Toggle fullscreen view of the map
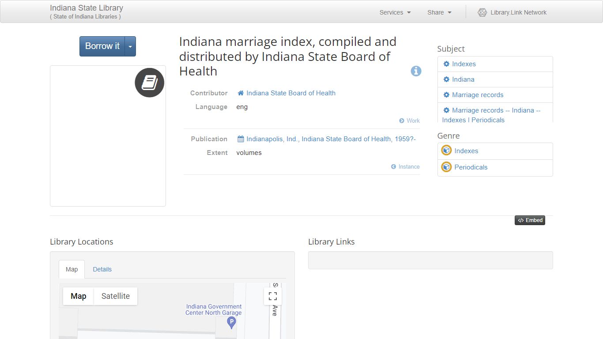603x339 pixels. point(273,296)
